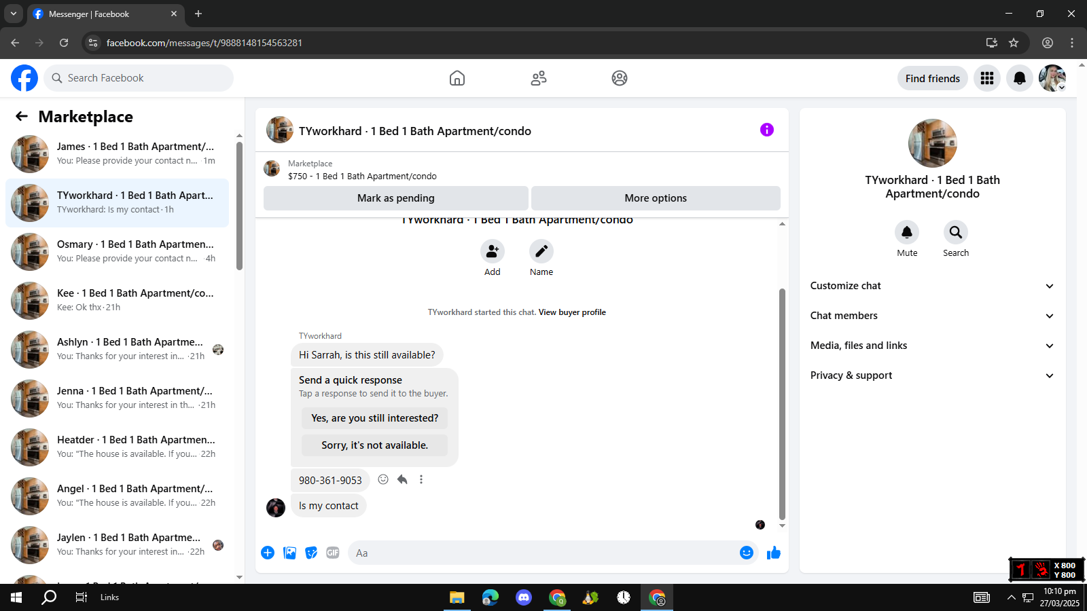The height and width of the screenshot is (611, 1087).
Task: Send quick response 'Sorry, it's not available.'
Action: point(375,445)
